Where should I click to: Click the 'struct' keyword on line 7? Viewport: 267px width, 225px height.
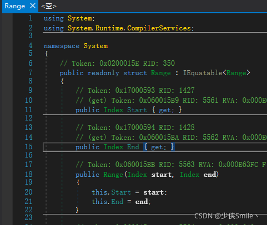pyautogui.click(x=135, y=73)
